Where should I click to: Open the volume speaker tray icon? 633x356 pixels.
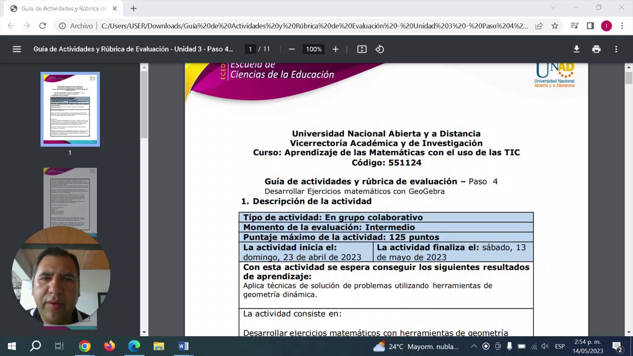click(545, 347)
